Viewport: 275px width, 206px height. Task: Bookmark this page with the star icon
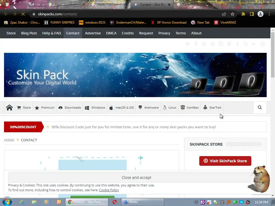point(232,14)
